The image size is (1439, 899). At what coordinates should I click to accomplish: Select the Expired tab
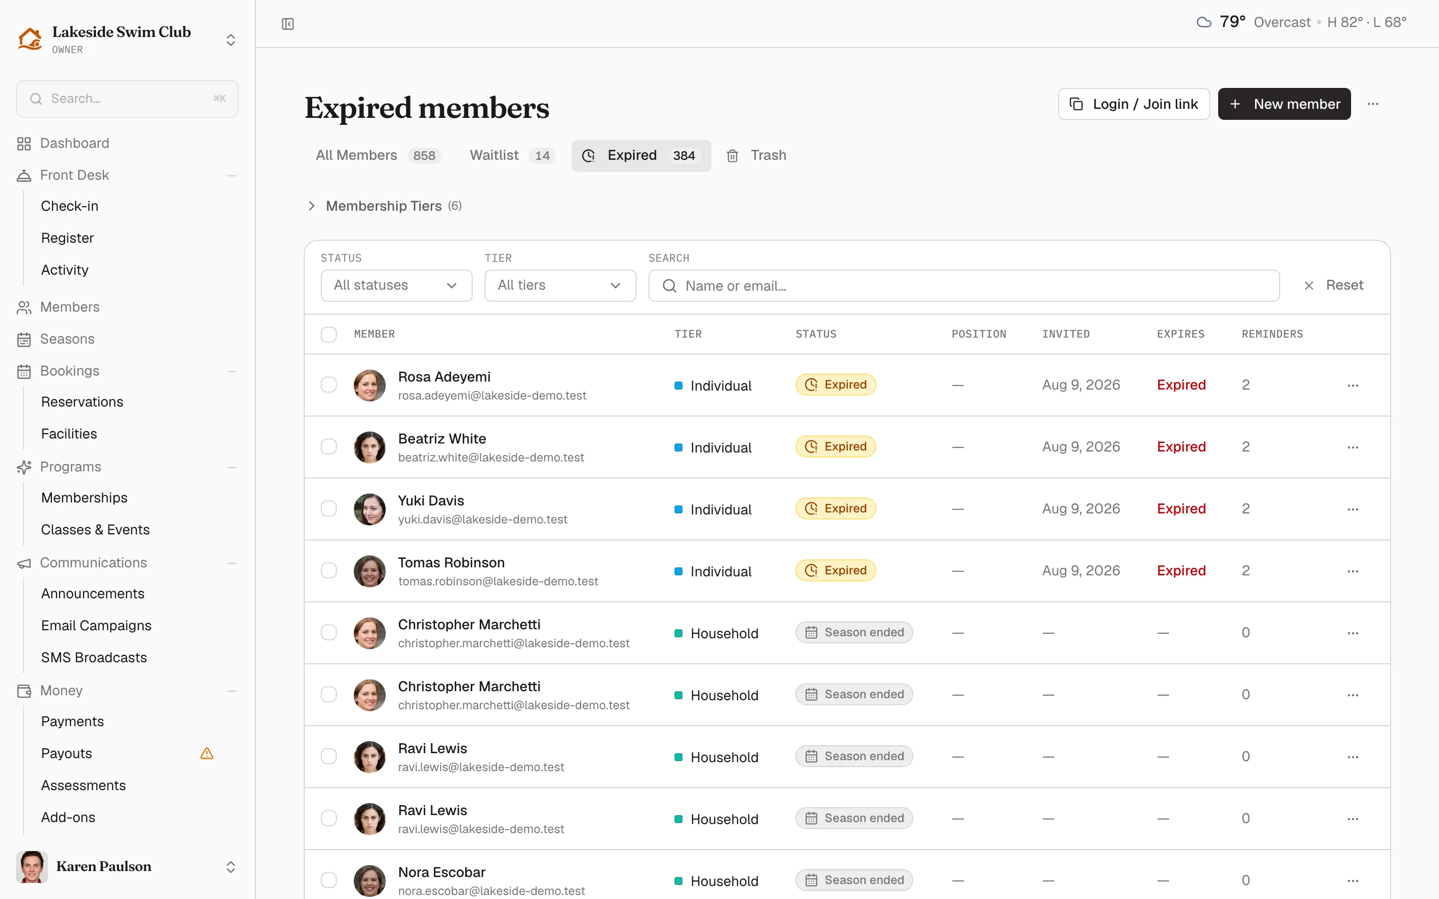(641, 155)
